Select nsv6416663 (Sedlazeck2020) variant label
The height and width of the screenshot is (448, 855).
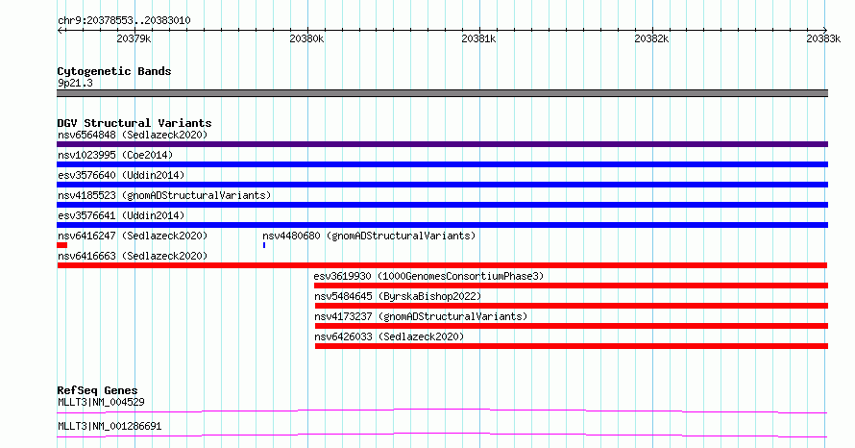tap(133, 256)
